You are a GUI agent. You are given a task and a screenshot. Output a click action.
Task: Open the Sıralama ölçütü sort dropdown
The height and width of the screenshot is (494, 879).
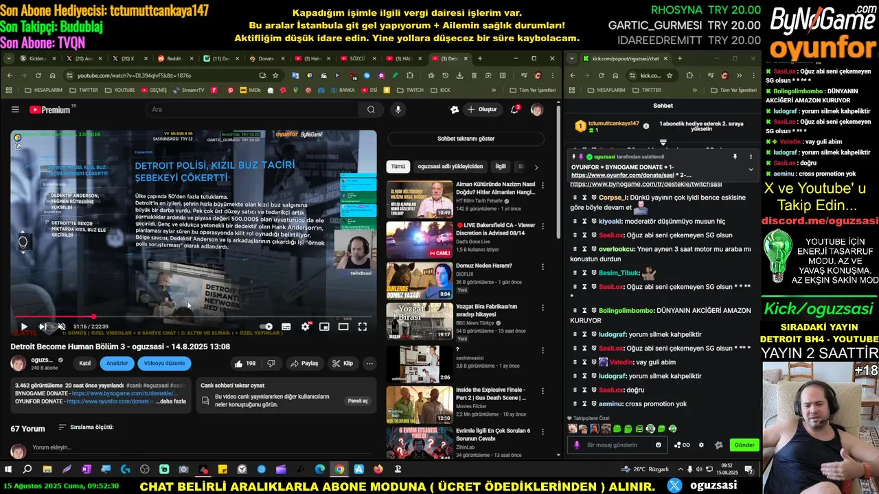tap(86, 427)
